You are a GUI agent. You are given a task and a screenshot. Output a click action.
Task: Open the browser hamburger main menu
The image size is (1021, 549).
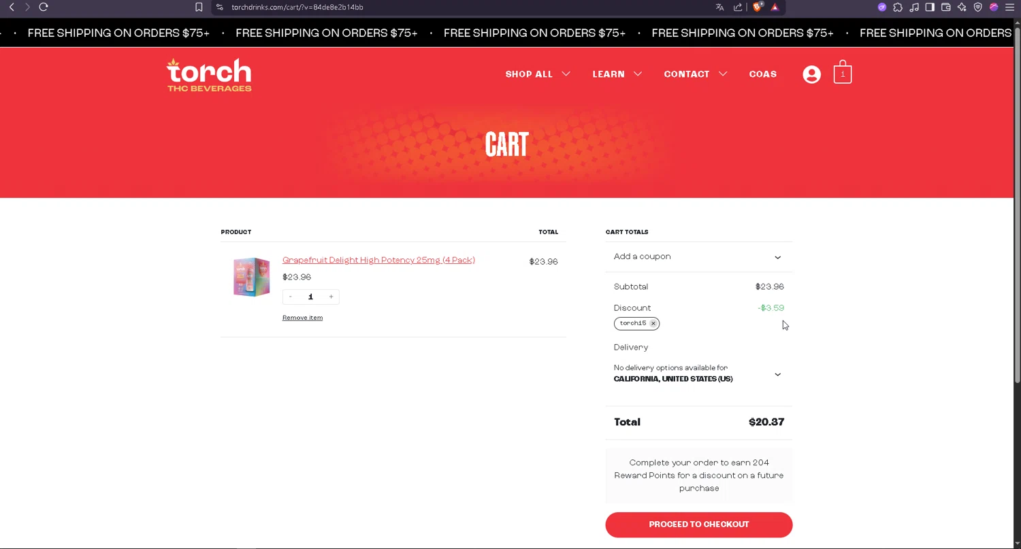[x=1010, y=7]
